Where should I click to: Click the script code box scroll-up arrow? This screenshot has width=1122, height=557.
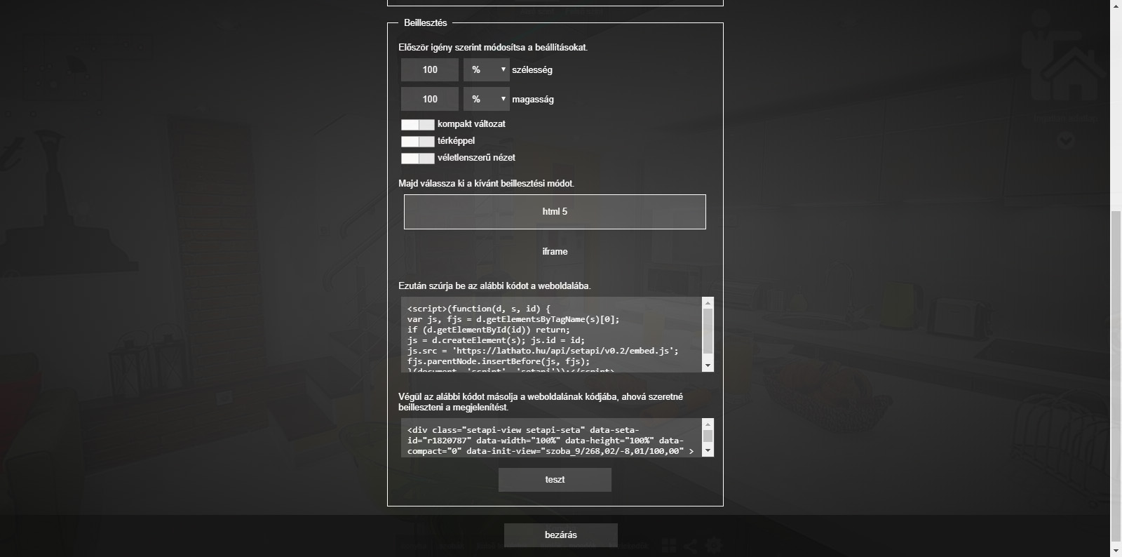click(708, 303)
